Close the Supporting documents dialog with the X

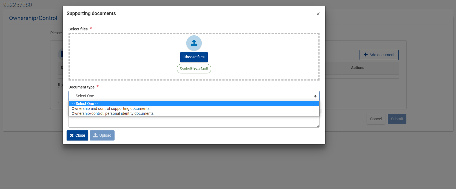point(318,14)
